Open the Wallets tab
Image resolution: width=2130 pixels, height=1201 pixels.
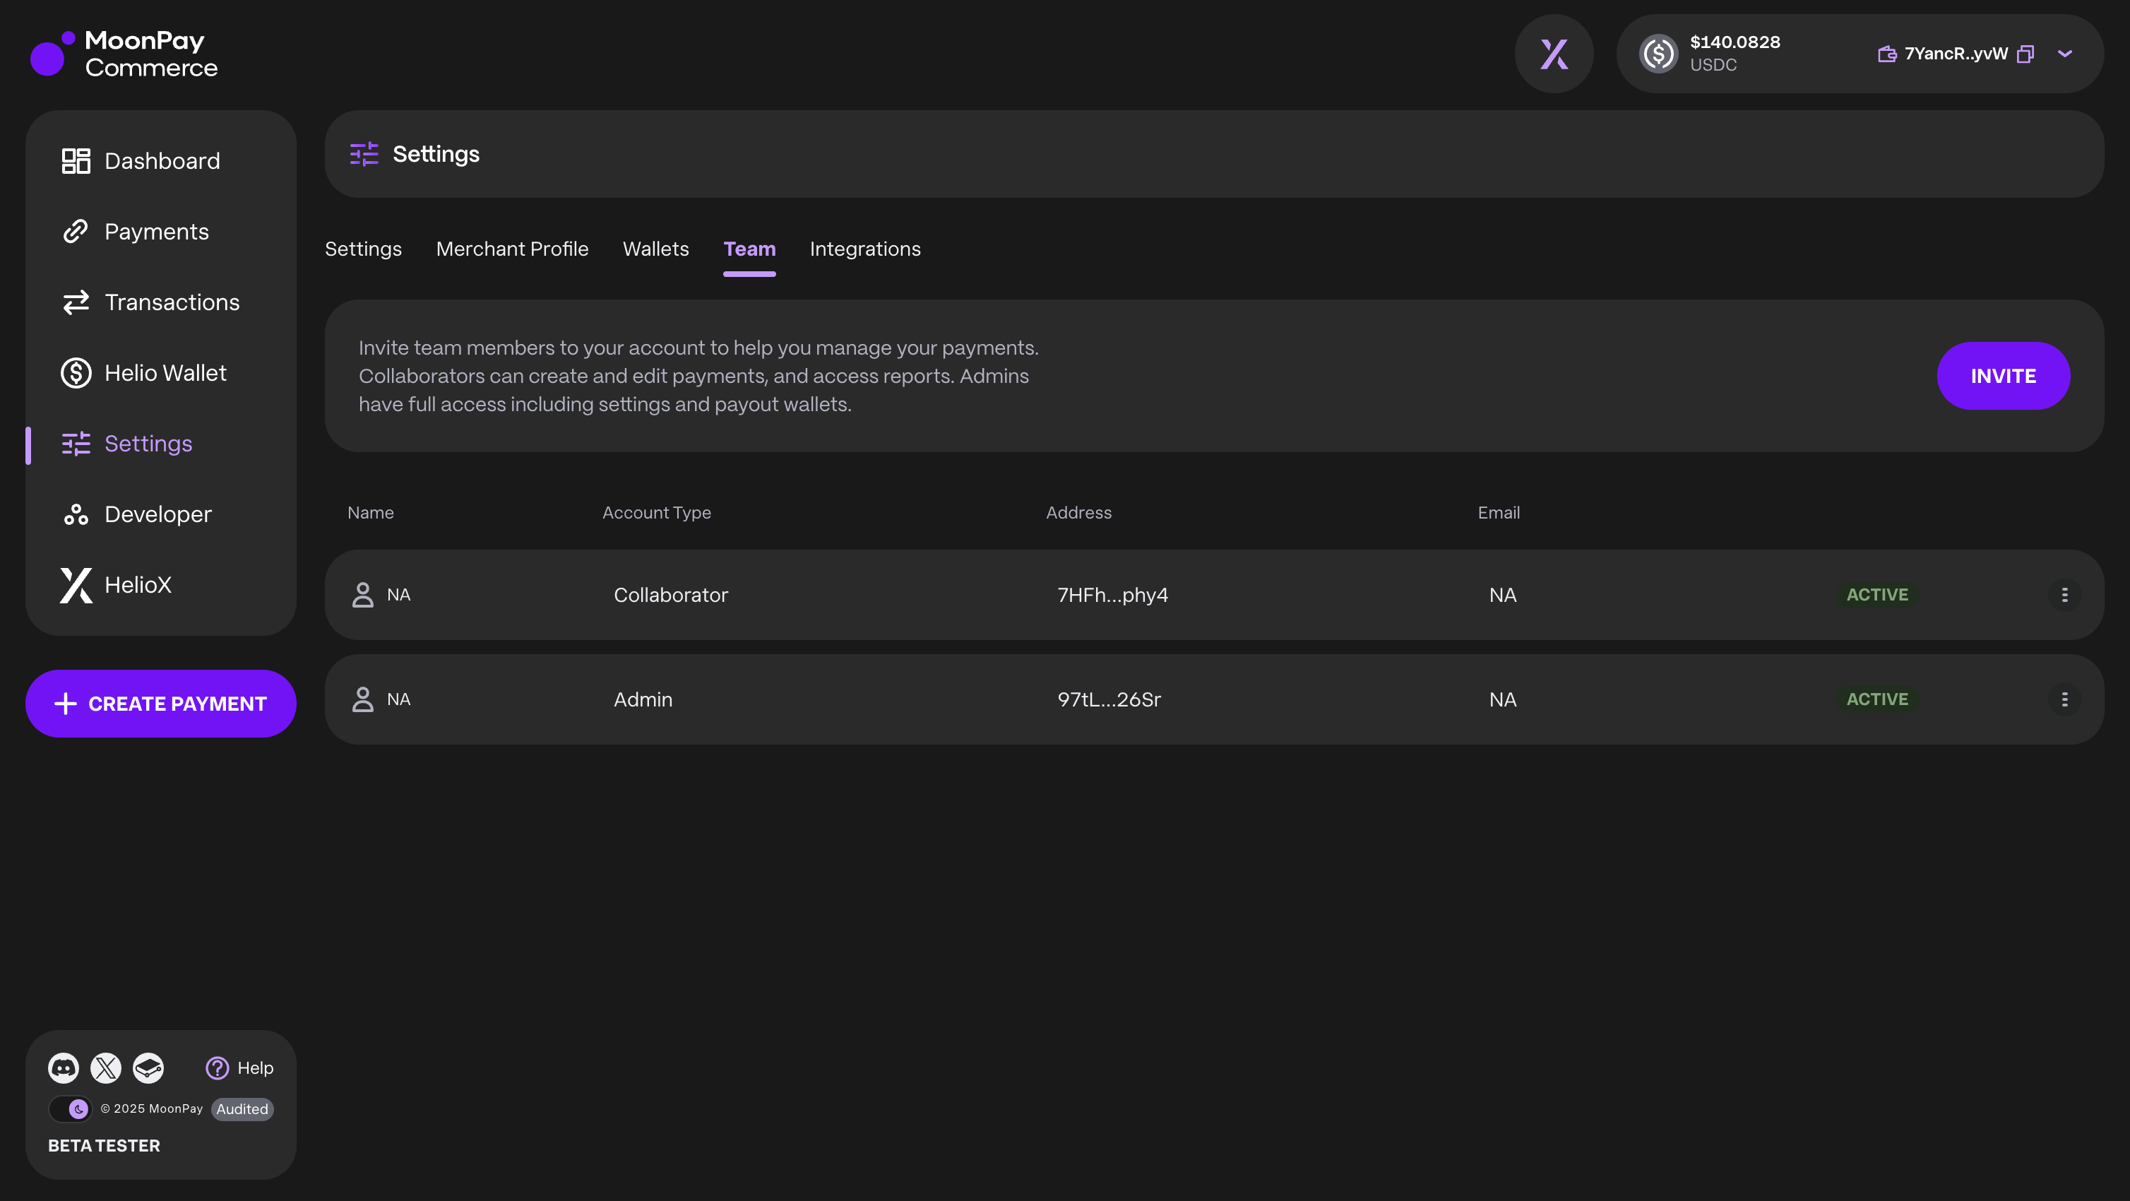coord(655,249)
